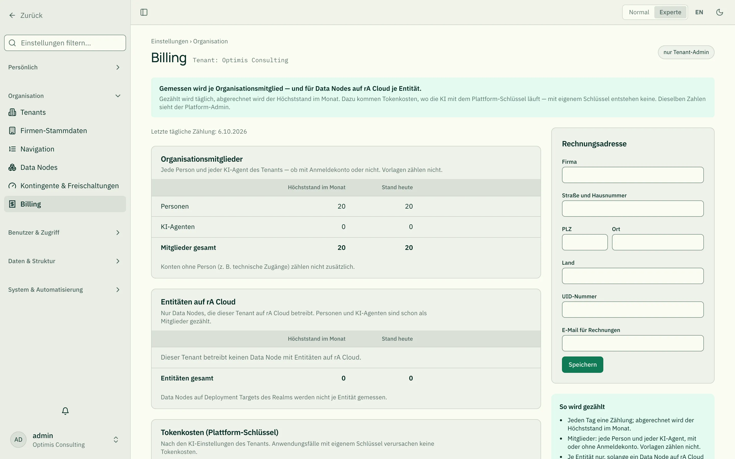Click the Navigation list icon
Viewport: 735px width, 459px height.
tap(12, 149)
